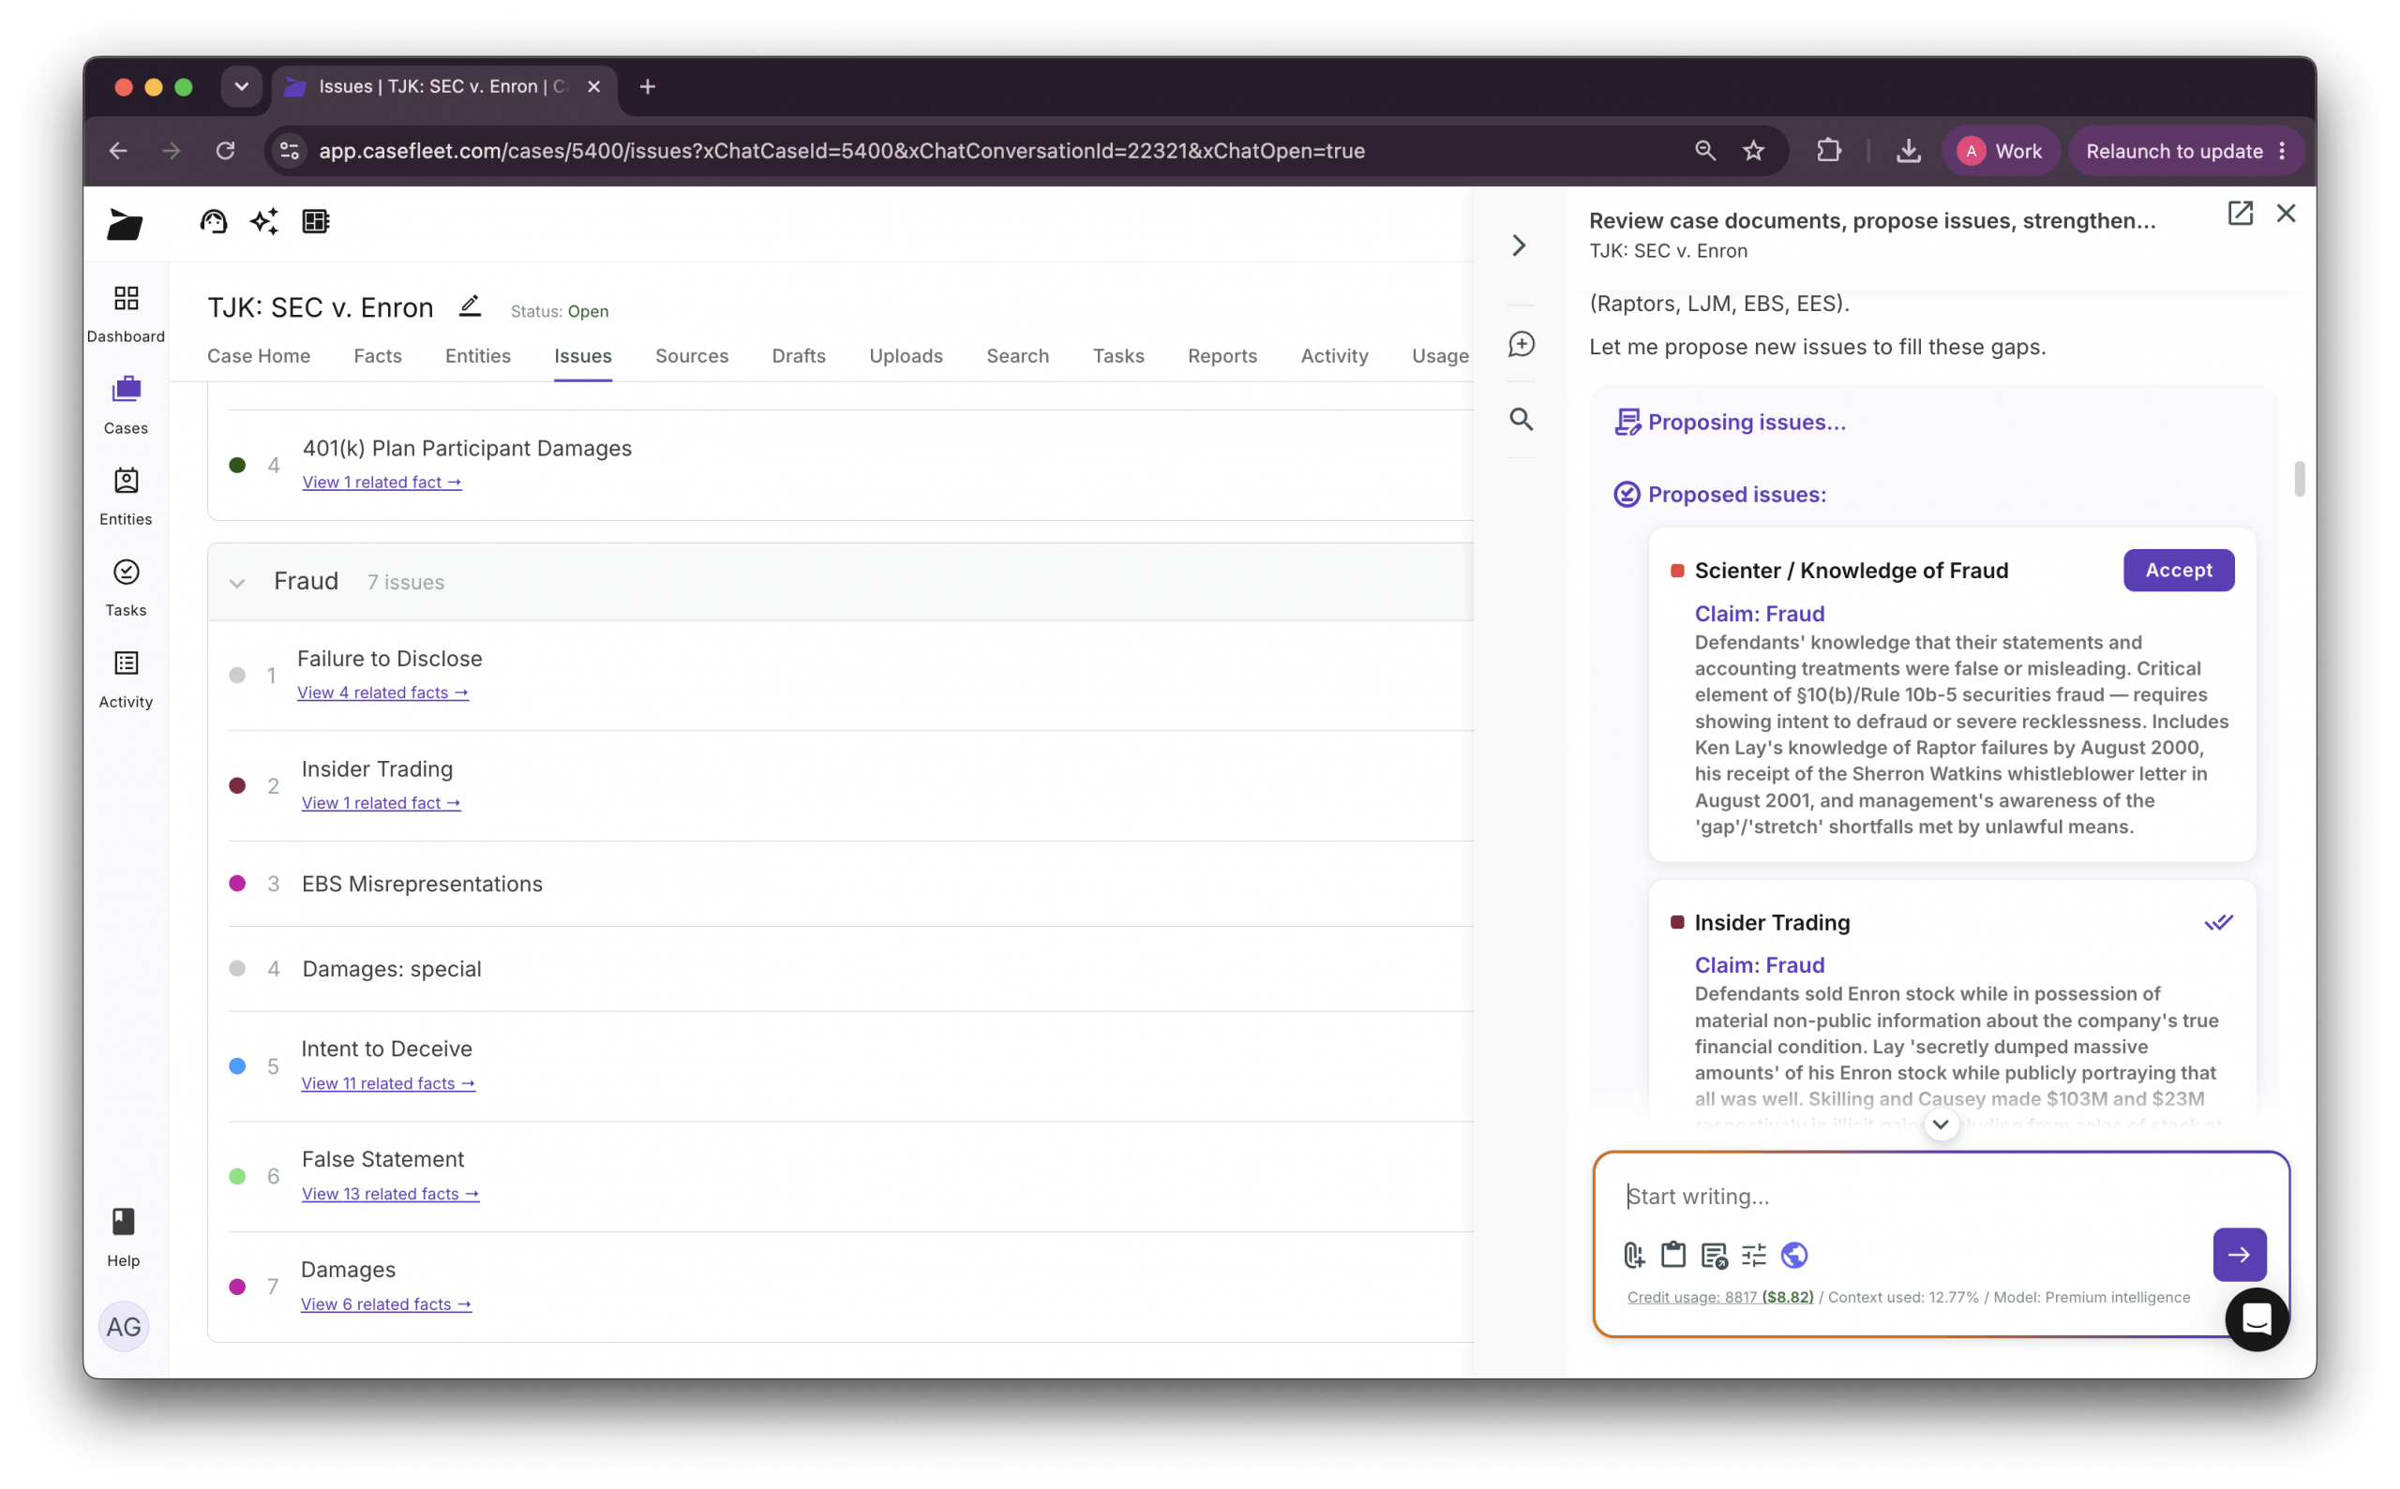This screenshot has height=1489, width=2400.
Task: Bookmark this page with the star icon
Action: pyautogui.click(x=1754, y=151)
